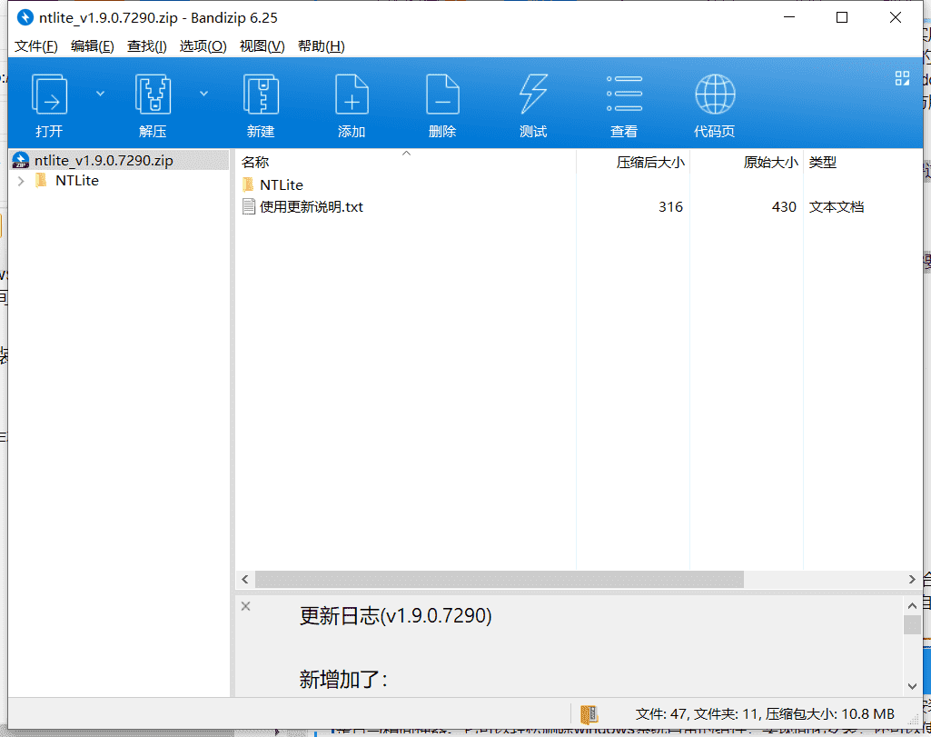931x737 pixels.
Task: Click the folder icon of NTLite in file list
Action: (249, 184)
